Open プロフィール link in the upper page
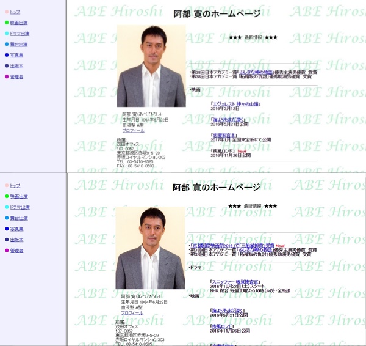 click(x=134, y=131)
